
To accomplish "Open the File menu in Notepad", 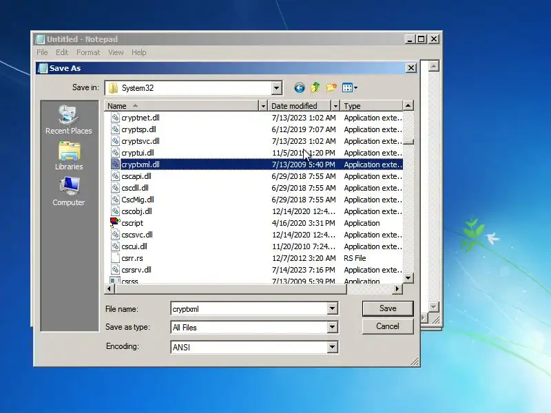I will click(42, 52).
